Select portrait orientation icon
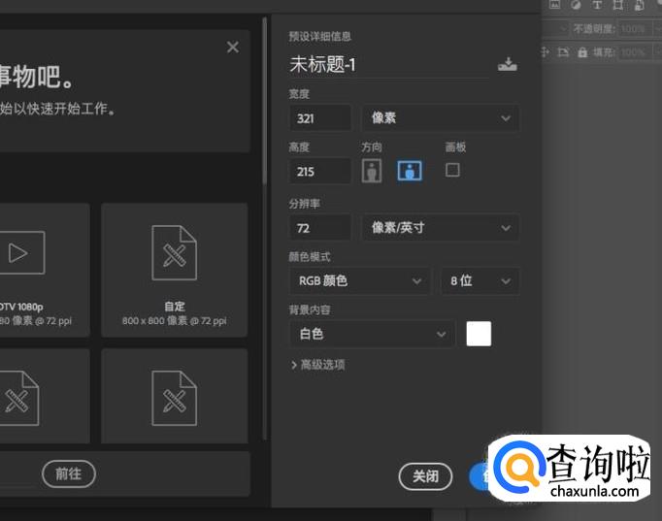Image resolution: width=662 pixels, height=521 pixels. point(372,171)
